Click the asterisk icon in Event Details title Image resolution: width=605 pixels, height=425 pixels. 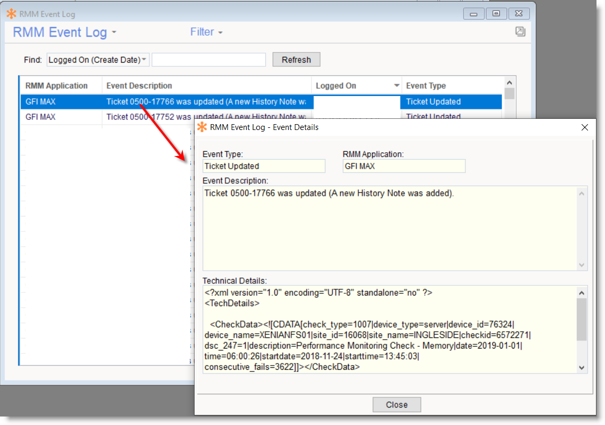(x=202, y=127)
